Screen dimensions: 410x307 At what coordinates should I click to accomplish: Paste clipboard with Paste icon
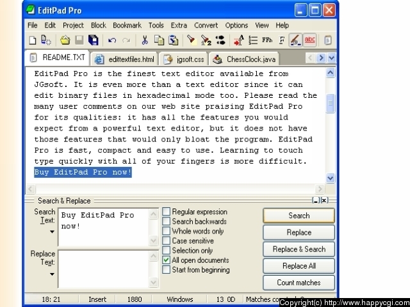pyautogui.click(x=173, y=40)
